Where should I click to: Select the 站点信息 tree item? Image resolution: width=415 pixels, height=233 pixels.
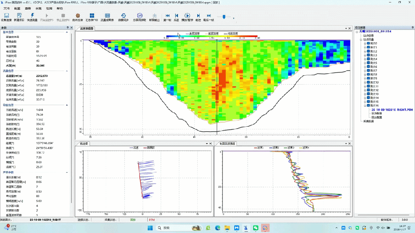pos(368,36)
